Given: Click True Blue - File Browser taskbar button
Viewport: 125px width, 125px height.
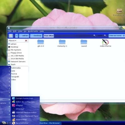Looking at the screenshot, I should (x=50, y=123).
